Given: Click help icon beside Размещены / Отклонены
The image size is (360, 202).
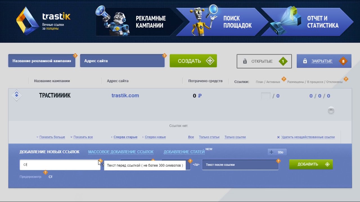Looking at the screenshot, I should click(346, 79).
